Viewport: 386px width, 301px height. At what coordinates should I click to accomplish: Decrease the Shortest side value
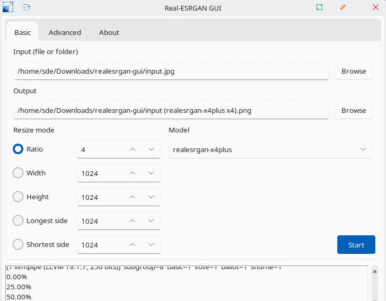pos(151,245)
